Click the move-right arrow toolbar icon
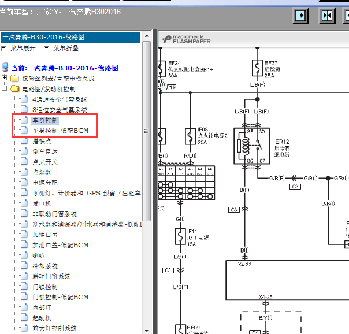Image resolution: width=349 pixels, height=334 pixels. pyautogui.click(x=300, y=16)
